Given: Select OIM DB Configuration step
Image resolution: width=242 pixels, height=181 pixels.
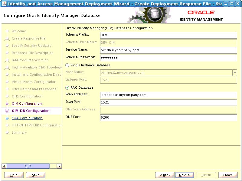Looking at the screenshot, I should pos(31,111).
